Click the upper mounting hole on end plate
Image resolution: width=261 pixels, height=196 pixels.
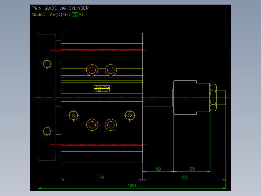(47, 64)
